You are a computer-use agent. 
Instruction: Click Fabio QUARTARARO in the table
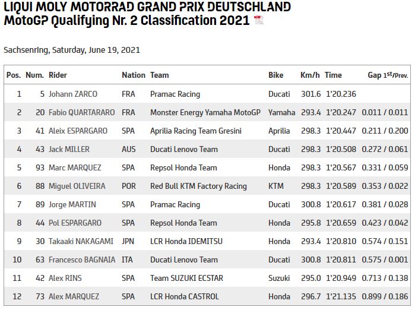click(x=80, y=112)
